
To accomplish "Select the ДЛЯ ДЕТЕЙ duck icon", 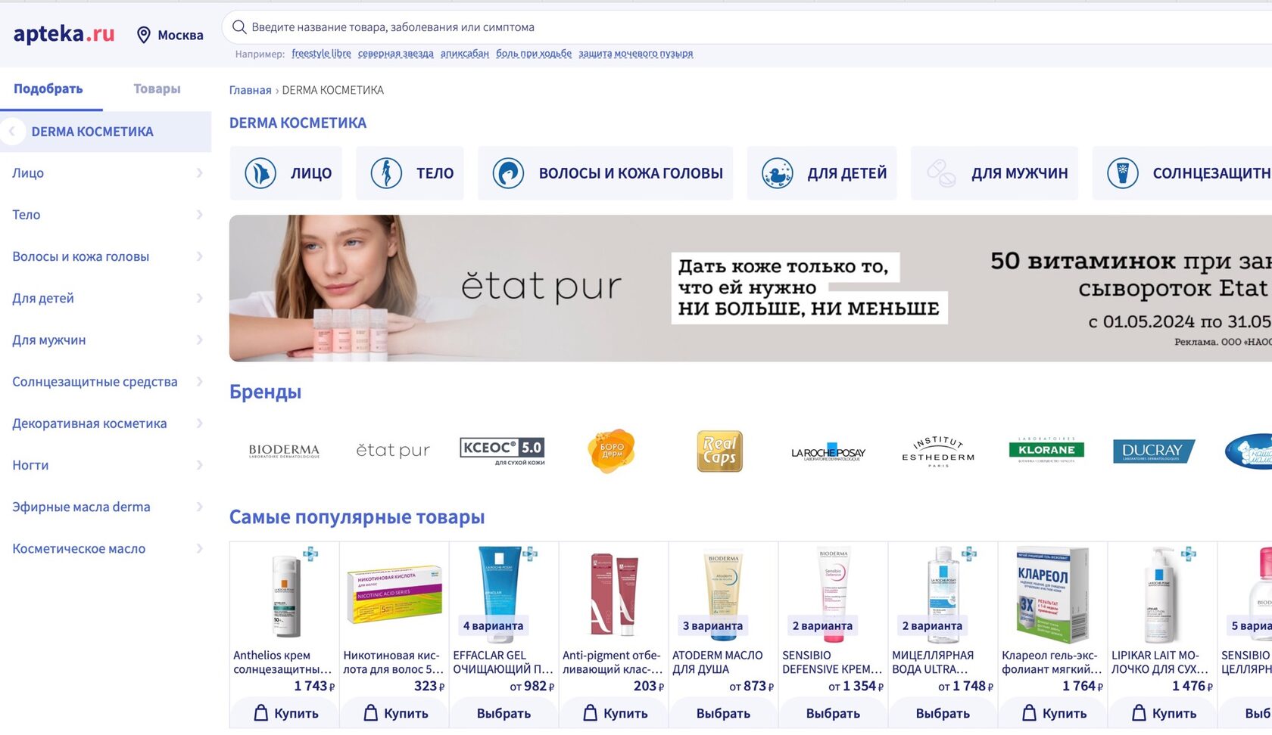I will pos(777,173).
